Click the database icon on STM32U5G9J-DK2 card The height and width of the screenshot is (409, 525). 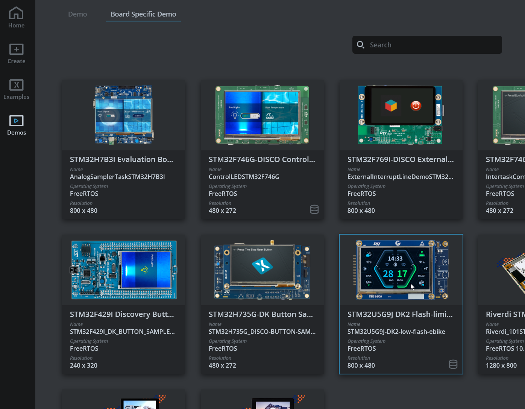[x=453, y=364]
